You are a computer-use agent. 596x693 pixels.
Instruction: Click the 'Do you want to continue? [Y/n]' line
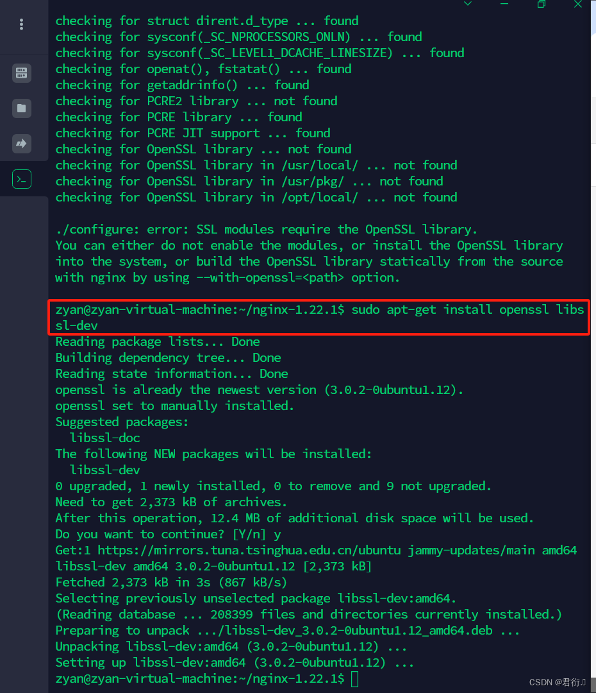point(168,535)
